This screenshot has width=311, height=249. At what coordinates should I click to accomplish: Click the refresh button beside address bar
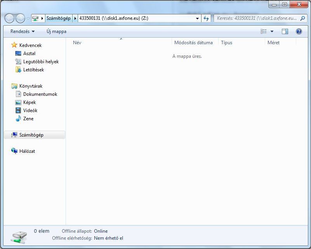tap(207, 19)
